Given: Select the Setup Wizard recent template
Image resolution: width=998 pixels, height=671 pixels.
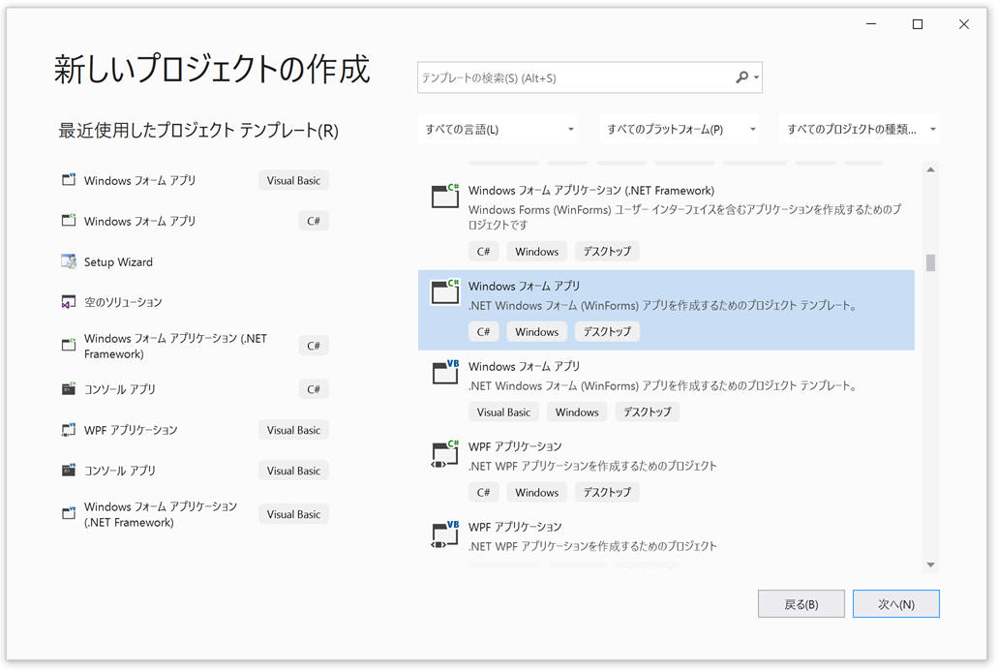Looking at the screenshot, I should click(195, 261).
